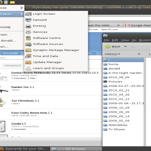
Task: Select the TV Shows folder
Action: pyautogui.click(x=123, y=129)
